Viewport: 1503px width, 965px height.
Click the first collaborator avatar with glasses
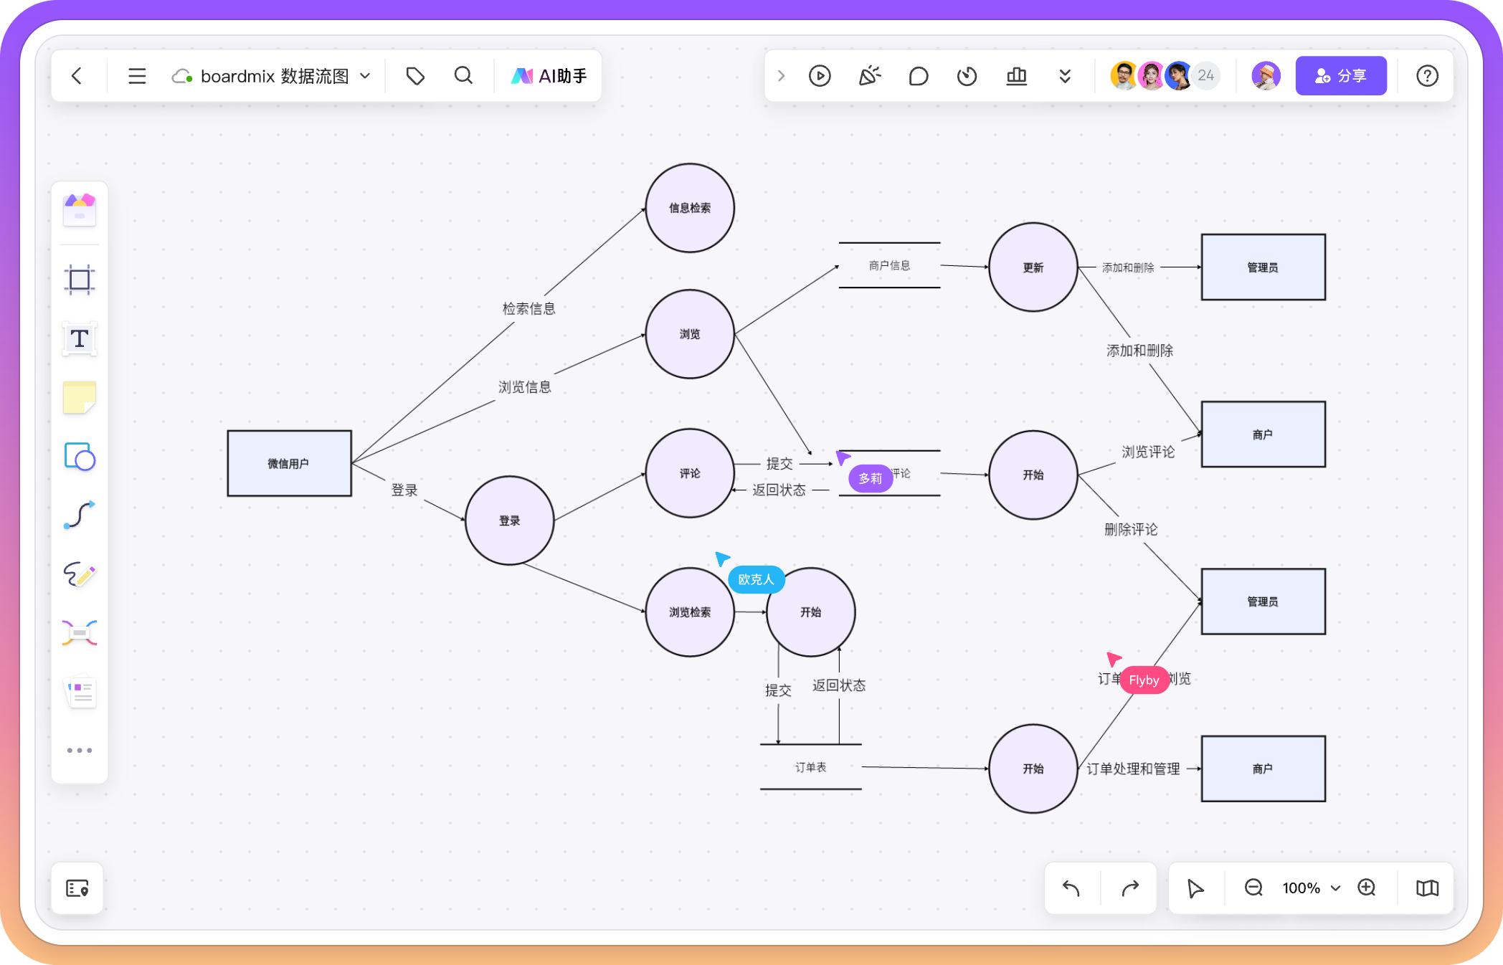(x=1124, y=76)
